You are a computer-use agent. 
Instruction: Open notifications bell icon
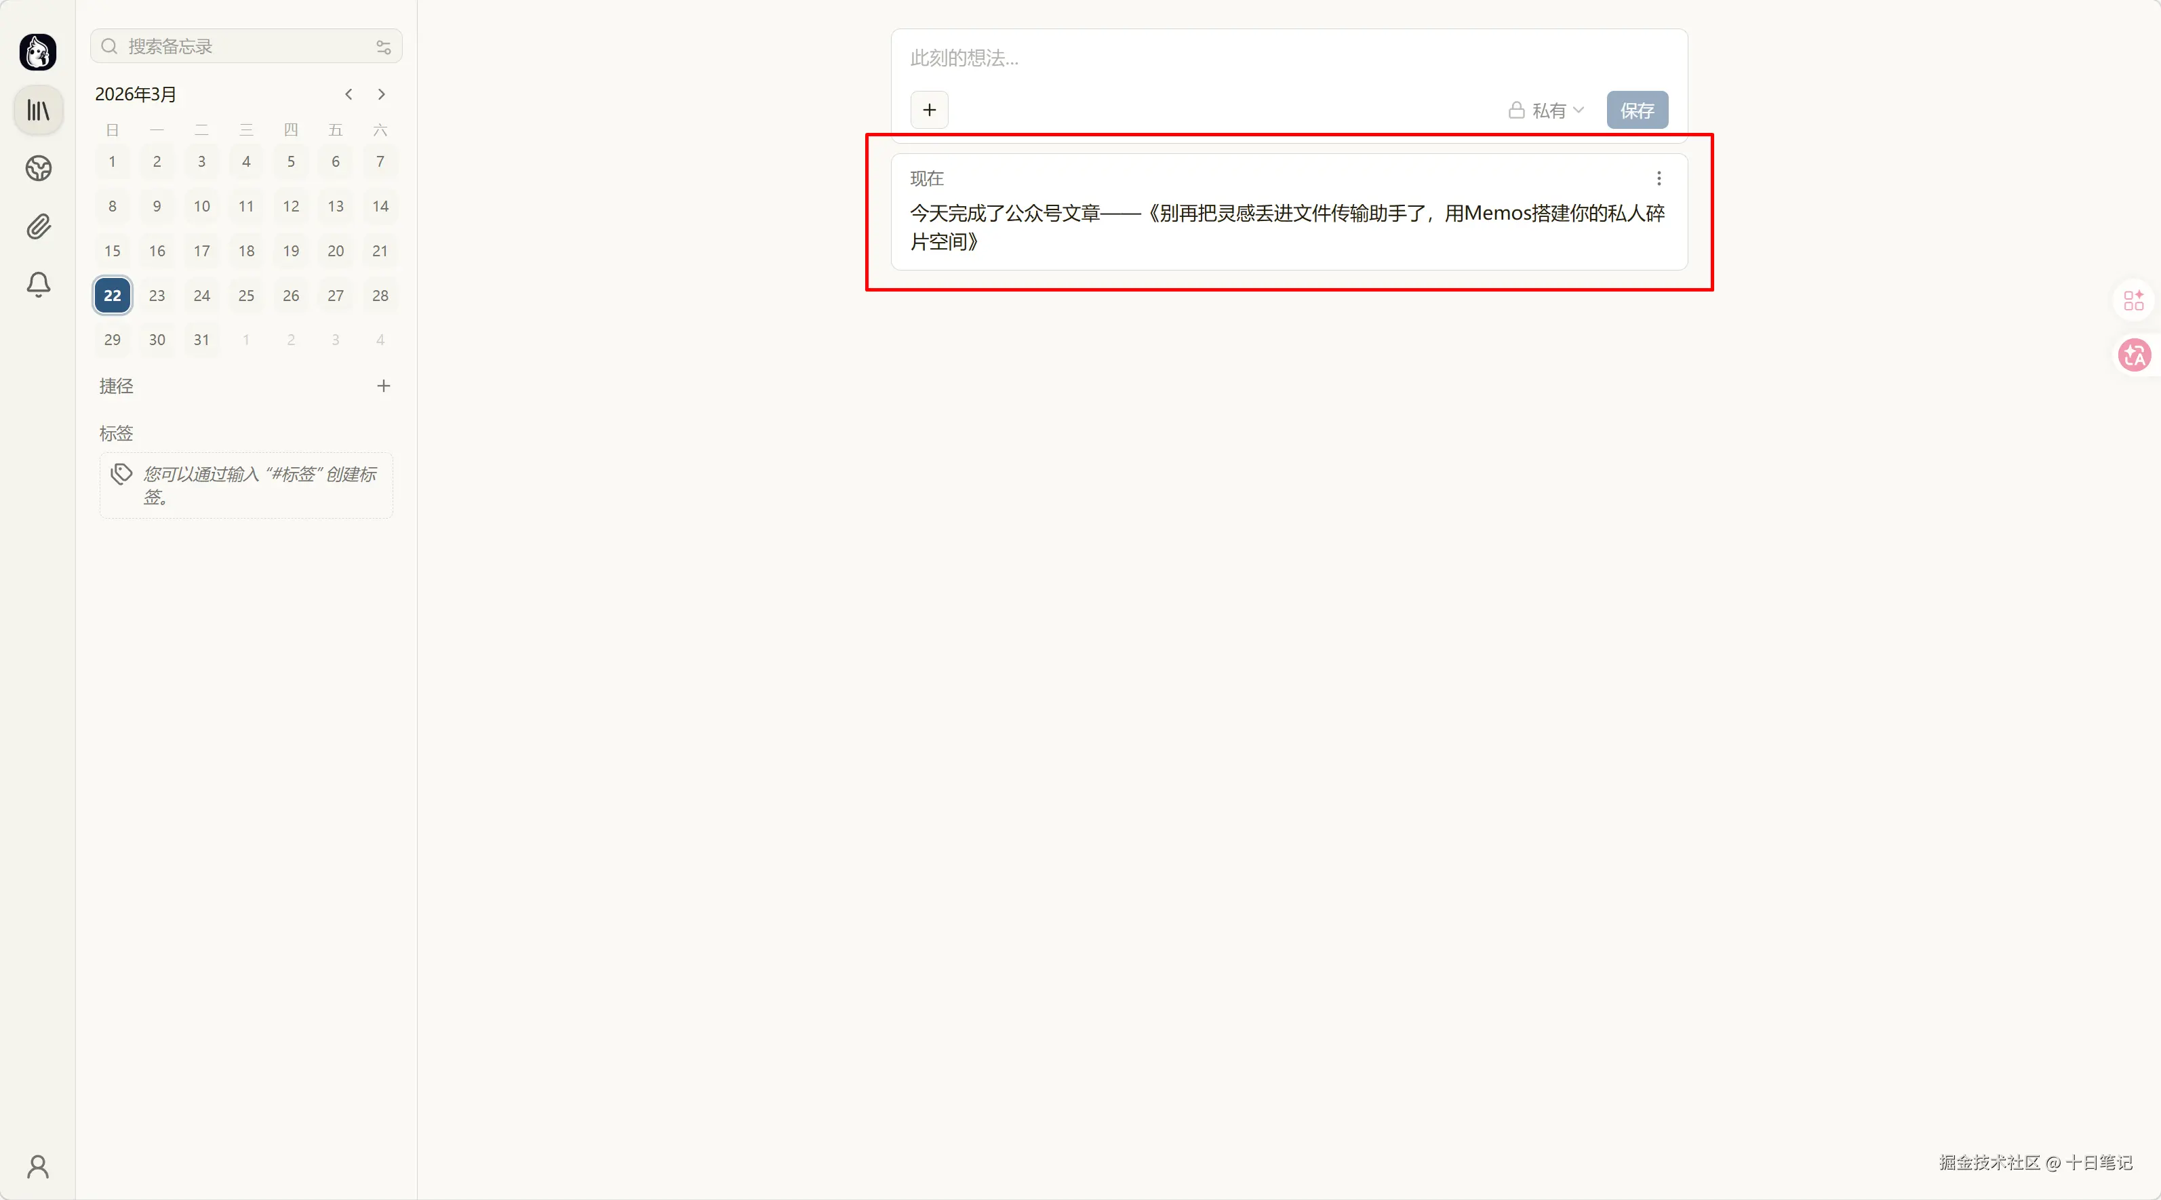39,284
